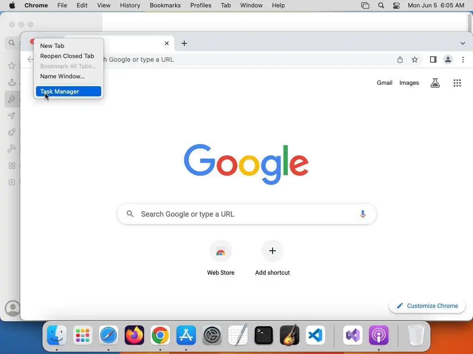Open Arcade joystick in App Store sidebar
The image size is (473, 354).
(x=12, y=82)
